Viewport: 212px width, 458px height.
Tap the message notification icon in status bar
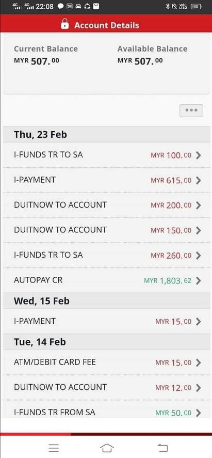coord(61,6)
